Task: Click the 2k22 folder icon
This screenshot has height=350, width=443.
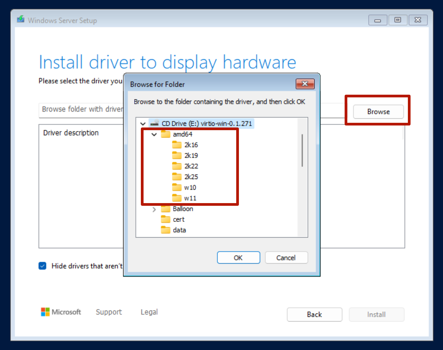Action: [177, 166]
